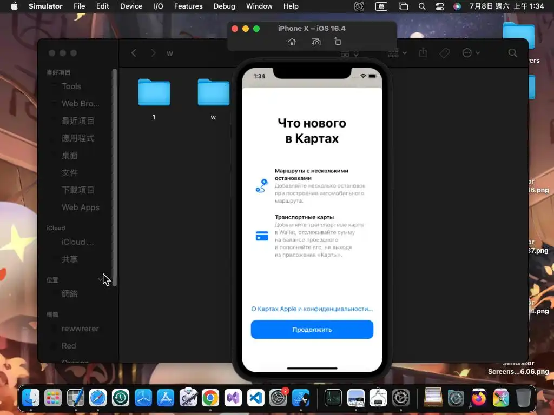Collapse the 位置 section in Finder sidebar
The width and height of the screenshot is (554, 415).
coord(100,279)
